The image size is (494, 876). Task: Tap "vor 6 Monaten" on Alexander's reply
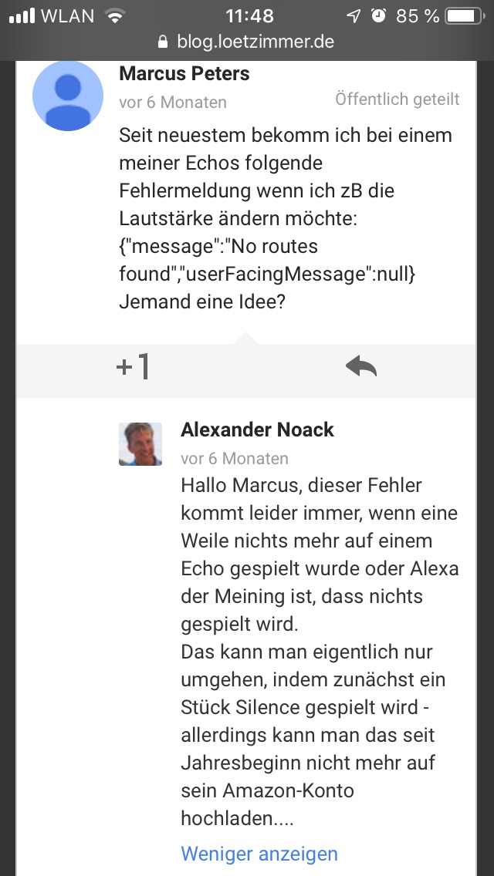(x=235, y=458)
